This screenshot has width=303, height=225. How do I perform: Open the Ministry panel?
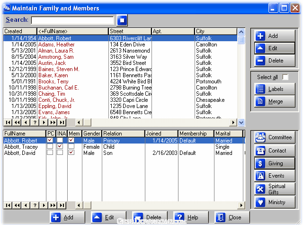pyautogui.click(x=275, y=202)
